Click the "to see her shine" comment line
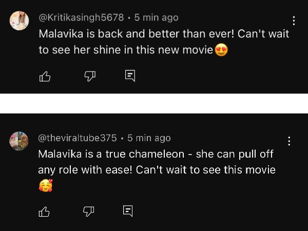 point(126,50)
